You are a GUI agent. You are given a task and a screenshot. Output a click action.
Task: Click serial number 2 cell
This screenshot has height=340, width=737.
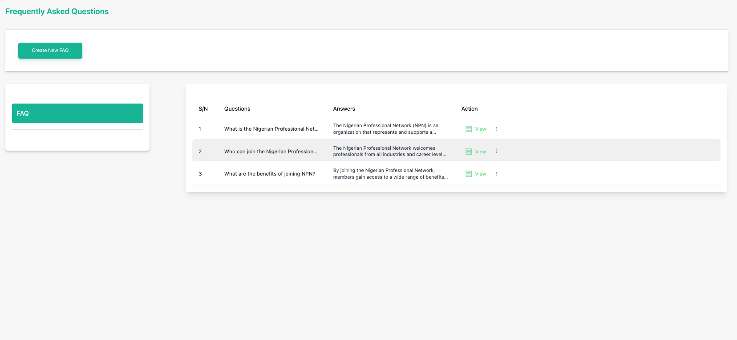click(x=200, y=152)
